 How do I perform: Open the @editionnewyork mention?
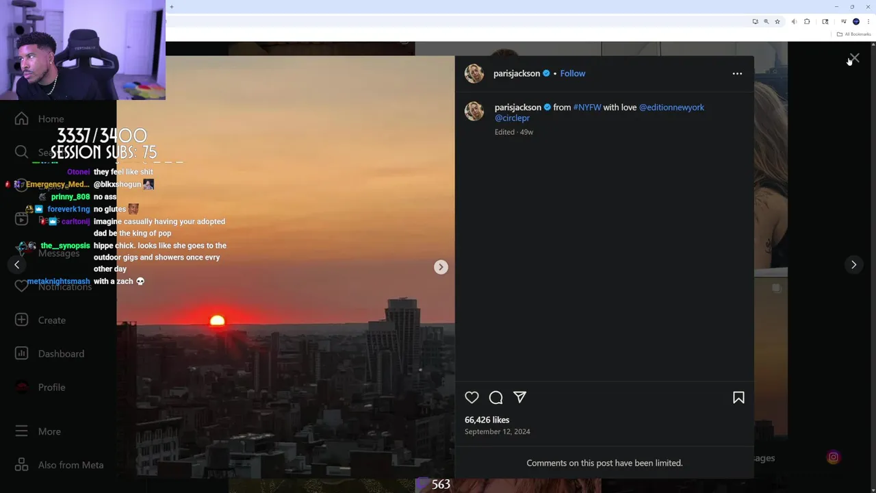(x=671, y=108)
